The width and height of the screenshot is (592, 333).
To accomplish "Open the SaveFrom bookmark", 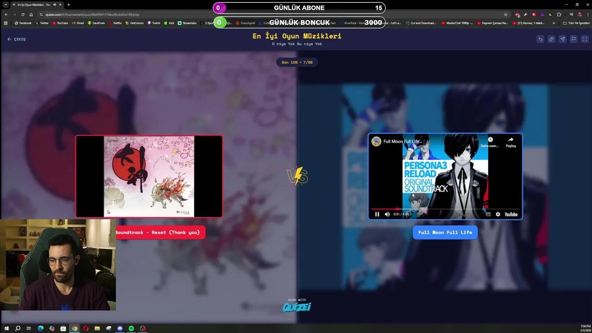I will coord(96,23).
